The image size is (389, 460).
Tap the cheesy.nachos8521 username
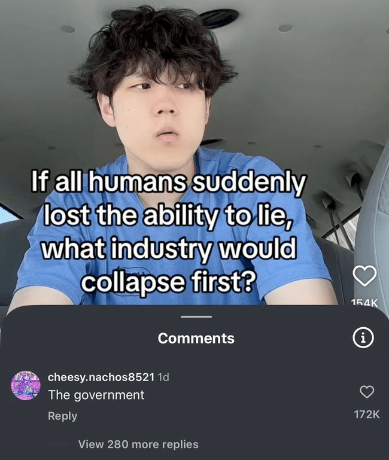coord(101,377)
